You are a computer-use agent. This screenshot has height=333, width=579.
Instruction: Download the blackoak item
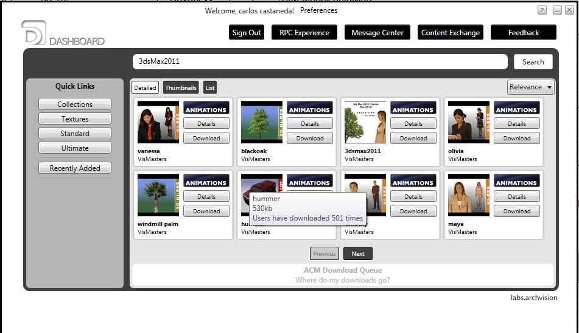pos(309,138)
